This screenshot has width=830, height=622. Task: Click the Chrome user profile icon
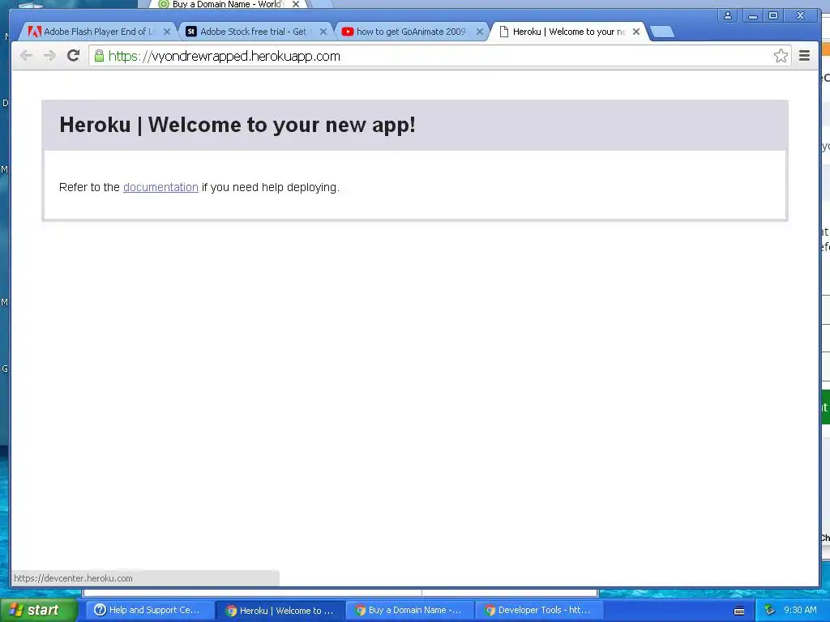coord(728,15)
